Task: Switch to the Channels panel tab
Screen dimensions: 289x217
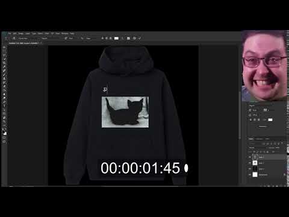Action: pyautogui.click(x=259, y=139)
